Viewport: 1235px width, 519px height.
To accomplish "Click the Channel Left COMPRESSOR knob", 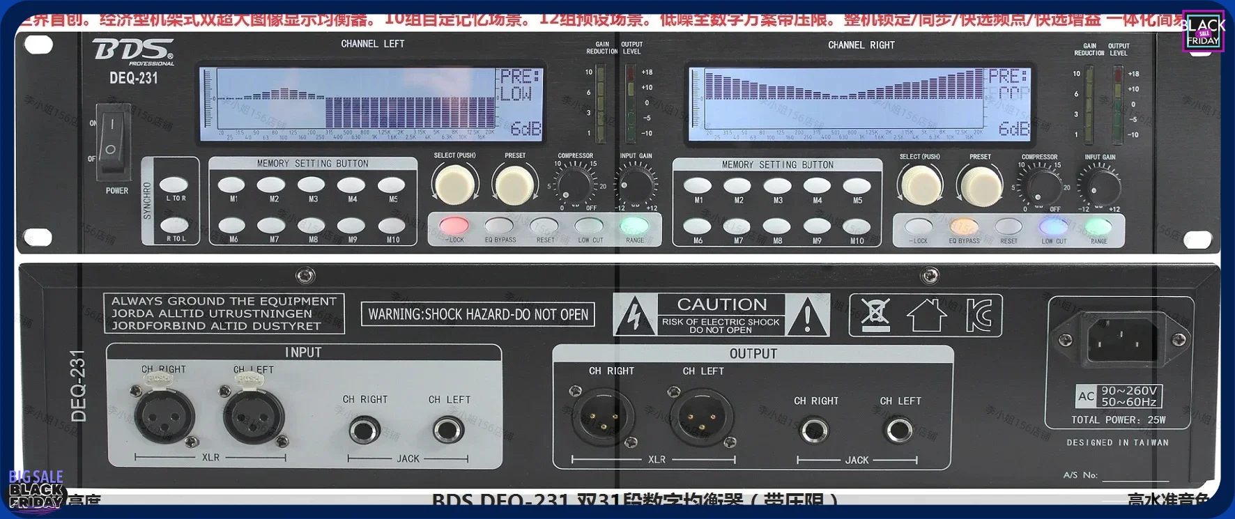I will pyautogui.click(x=576, y=185).
